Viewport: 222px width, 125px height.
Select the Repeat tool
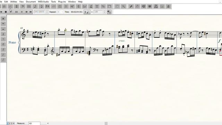point(78,6)
